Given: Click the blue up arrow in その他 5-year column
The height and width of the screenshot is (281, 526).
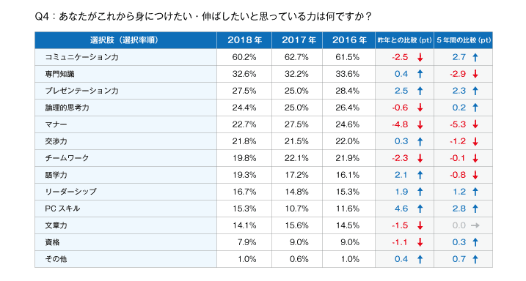Looking at the screenshot, I should click(475, 259).
